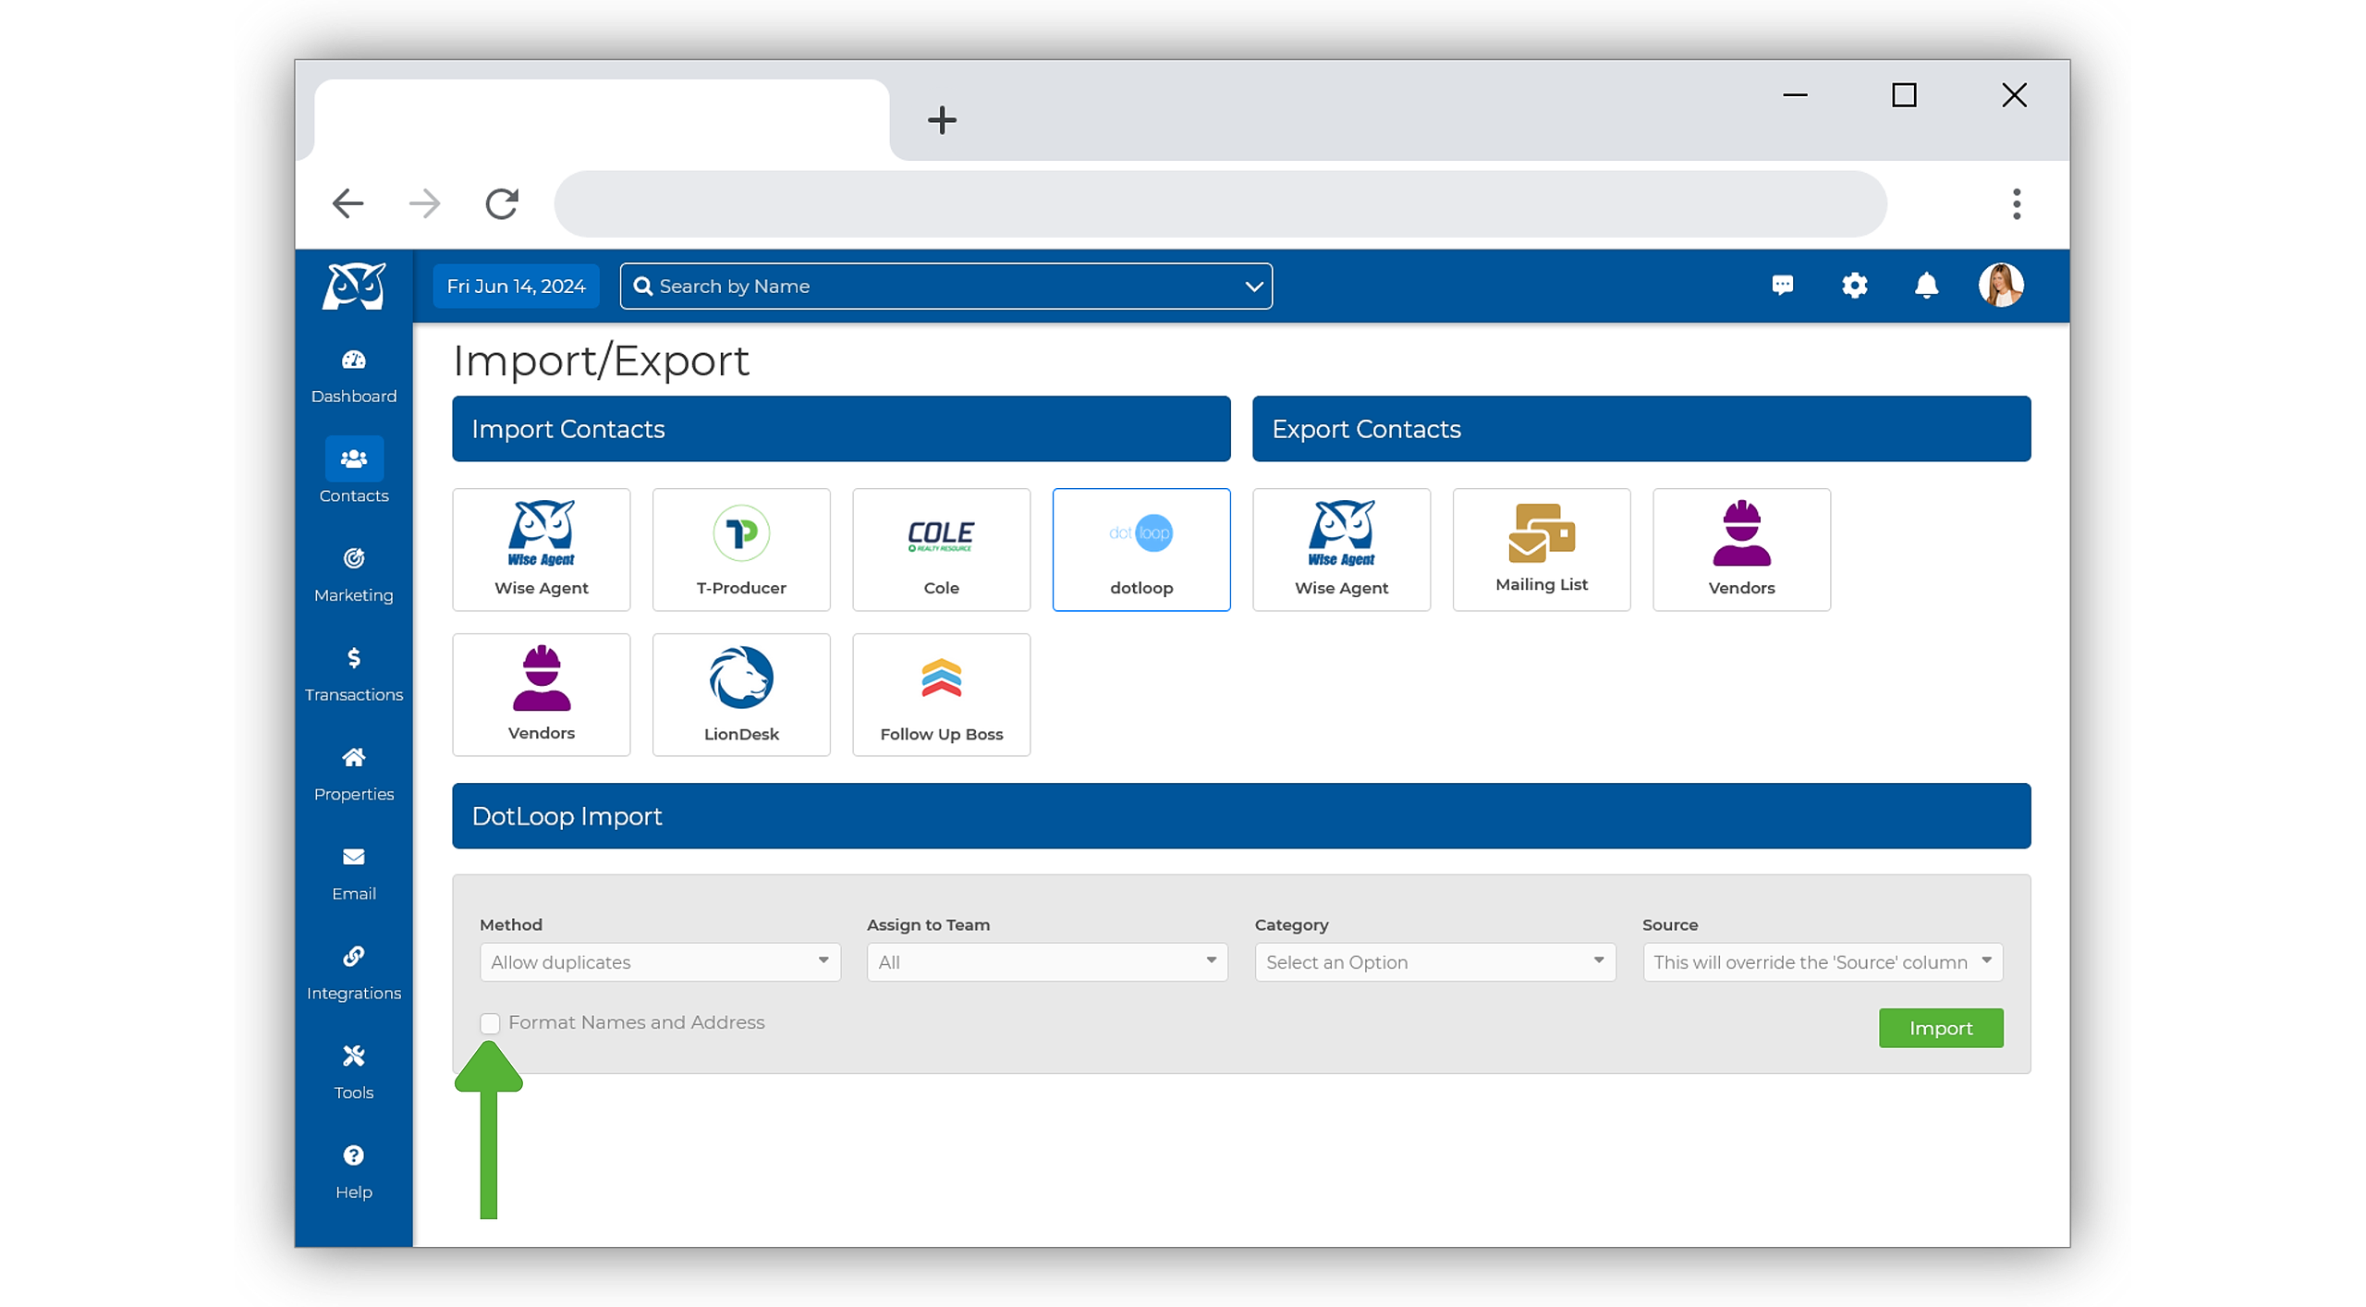Go to Marketing in the sidebar
This screenshot has width=2366, height=1307.
click(353, 575)
